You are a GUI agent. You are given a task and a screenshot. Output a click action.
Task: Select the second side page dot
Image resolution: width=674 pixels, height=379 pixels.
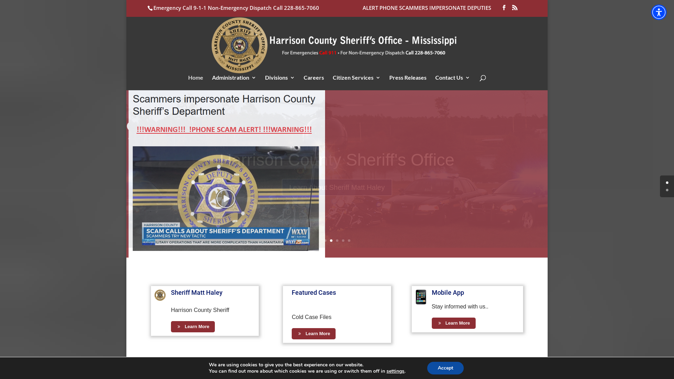tap(667, 190)
